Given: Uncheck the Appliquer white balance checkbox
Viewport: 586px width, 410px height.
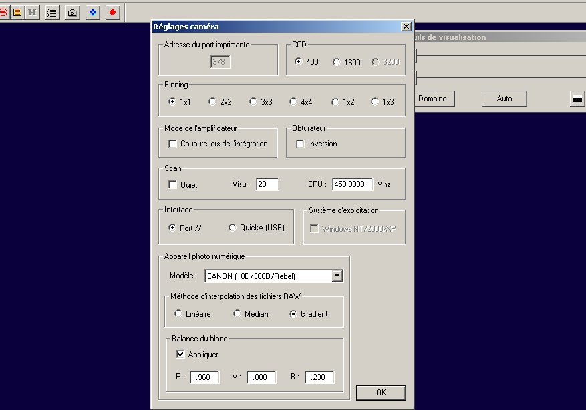Looking at the screenshot, I should [x=180, y=354].
